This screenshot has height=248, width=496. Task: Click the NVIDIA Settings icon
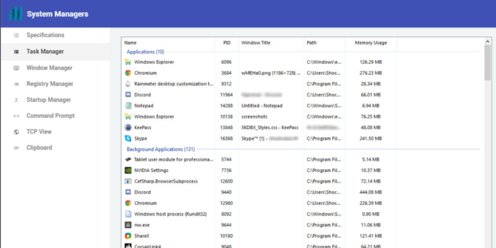(128, 171)
